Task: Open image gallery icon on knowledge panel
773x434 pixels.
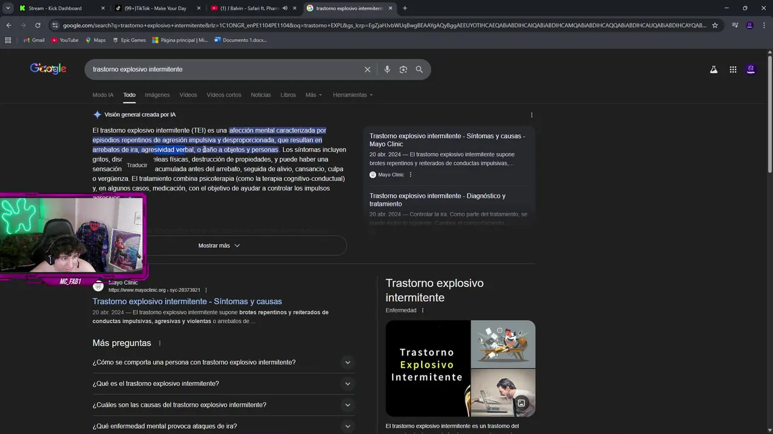Action: click(x=521, y=403)
